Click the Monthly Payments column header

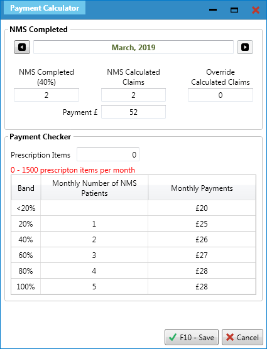202,188
